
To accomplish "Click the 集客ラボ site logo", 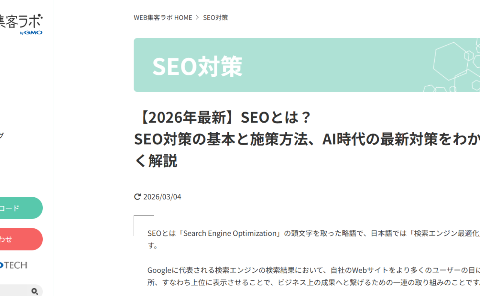I will (21, 21).
